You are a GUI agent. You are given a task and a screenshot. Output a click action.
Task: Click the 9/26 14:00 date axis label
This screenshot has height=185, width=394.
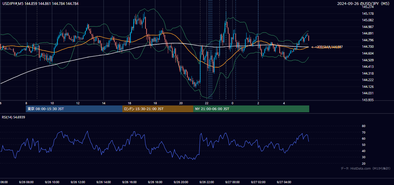point(104,182)
